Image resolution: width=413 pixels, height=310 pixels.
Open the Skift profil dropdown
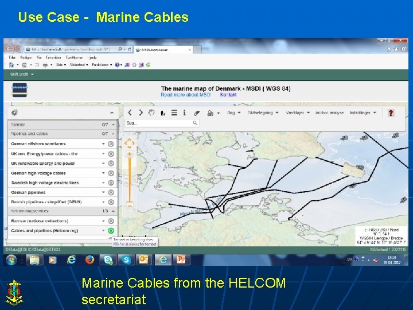(22, 74)
